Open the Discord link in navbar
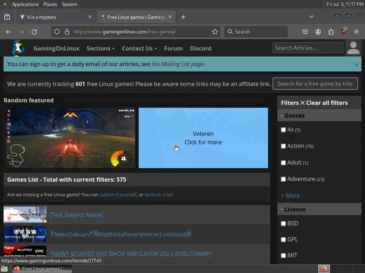Image resolution: width=365 pixels, height=273 pixels. [201, 48]
